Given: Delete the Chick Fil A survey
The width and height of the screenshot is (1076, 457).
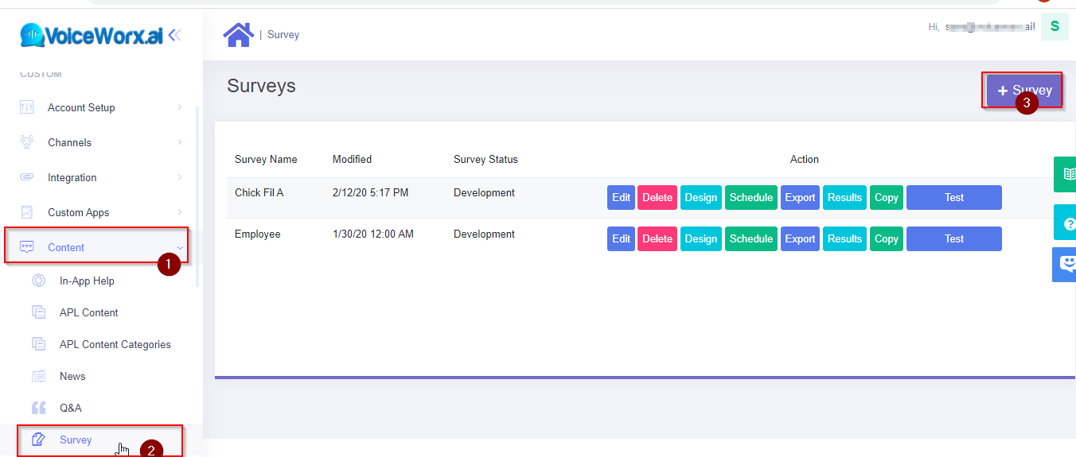Looking at the screenshot, I should (657, 198).
